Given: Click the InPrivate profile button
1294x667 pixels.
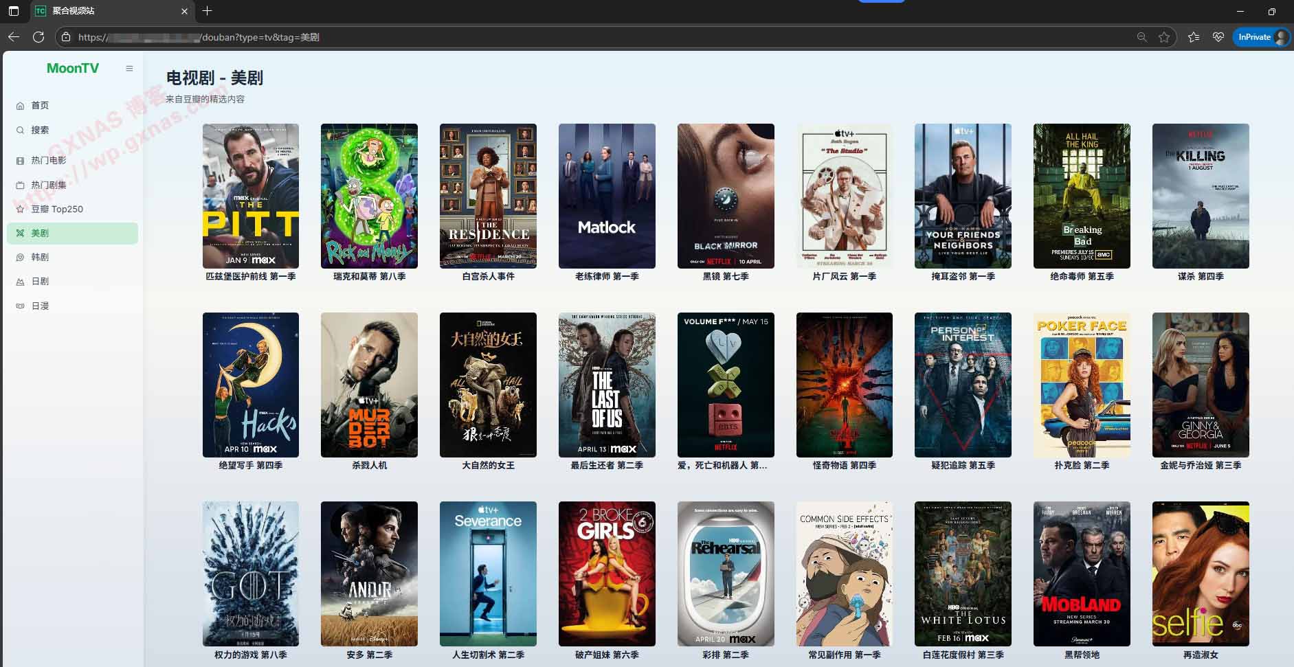Looking at the screenshot, I should point(1260,37).
